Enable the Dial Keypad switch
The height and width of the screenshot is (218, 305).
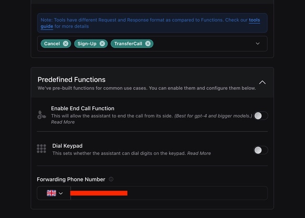pos(261,150)
